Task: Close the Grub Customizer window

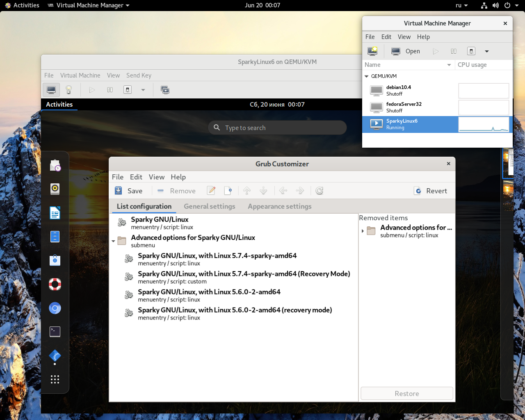Action: coord(449,164)
